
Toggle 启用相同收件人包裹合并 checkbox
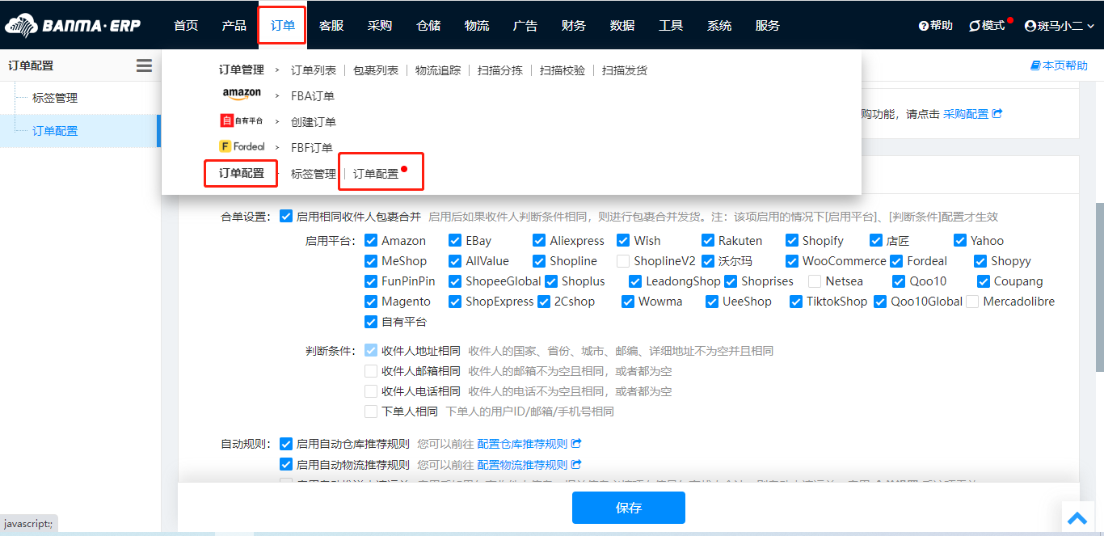click(x=286, y=217)
